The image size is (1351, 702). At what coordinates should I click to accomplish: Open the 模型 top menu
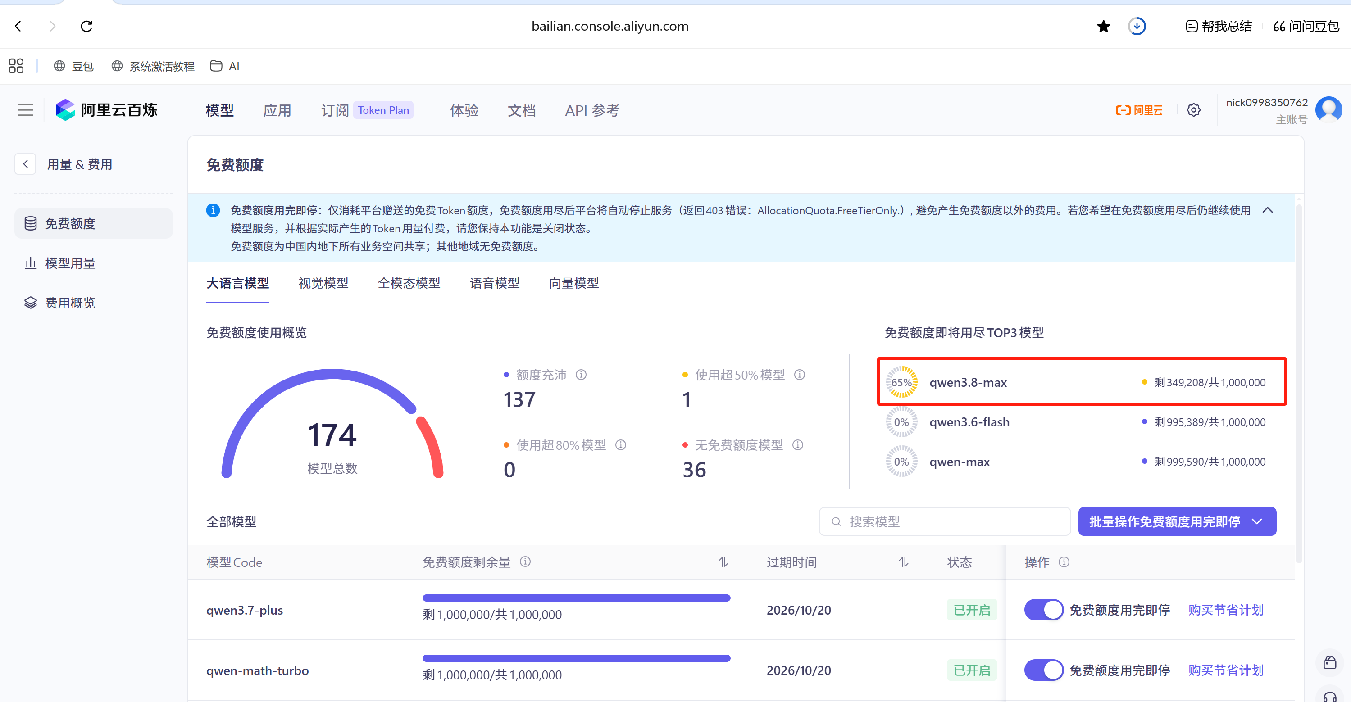220,110
